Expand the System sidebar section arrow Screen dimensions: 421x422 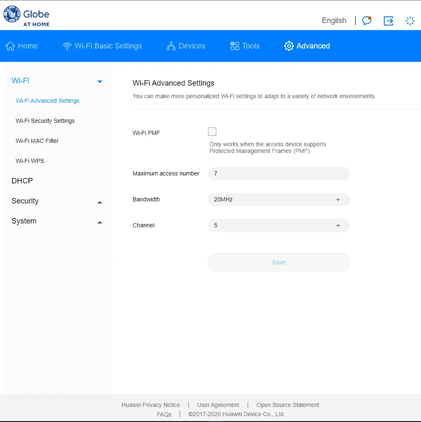pos(100,222)
